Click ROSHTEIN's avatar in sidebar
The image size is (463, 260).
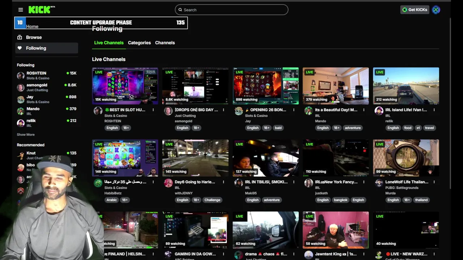click(21, 75)
